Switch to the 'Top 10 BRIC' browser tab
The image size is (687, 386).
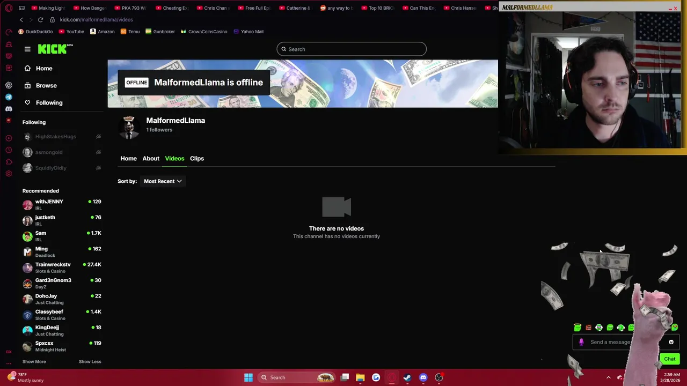378,8
